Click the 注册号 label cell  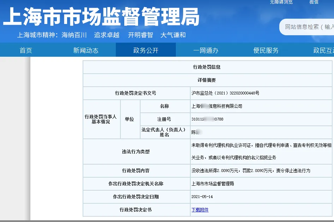click(x=165, y=119)
